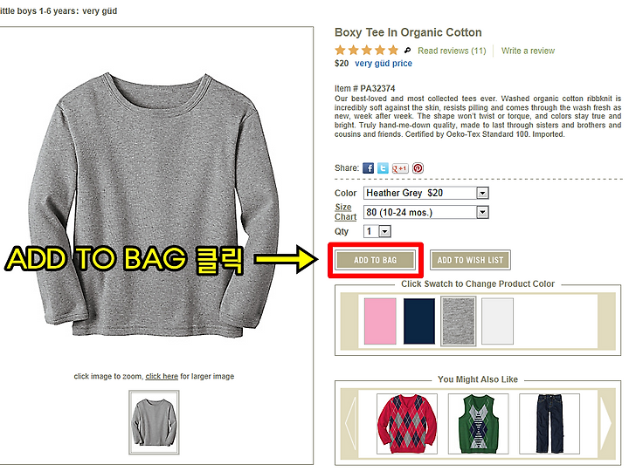Screen dimensions: 629x471
Task: Go to previous item in You Might Also Like
Action: [350, 423]
